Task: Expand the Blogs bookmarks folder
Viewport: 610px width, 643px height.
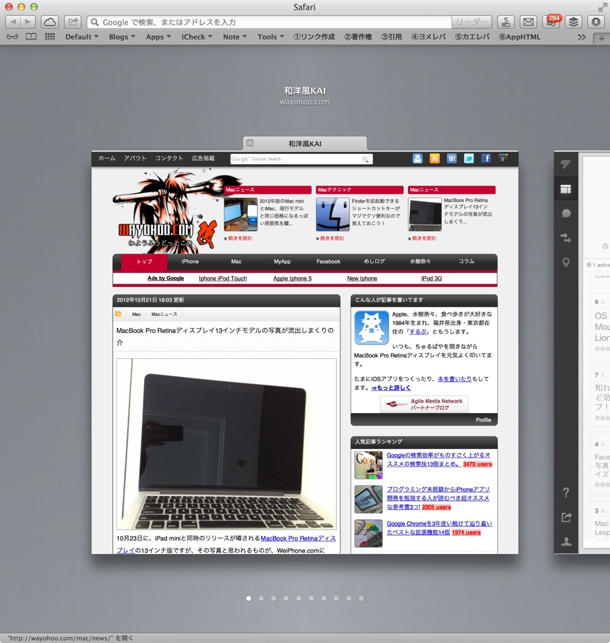Action: (x=122, y=37)
